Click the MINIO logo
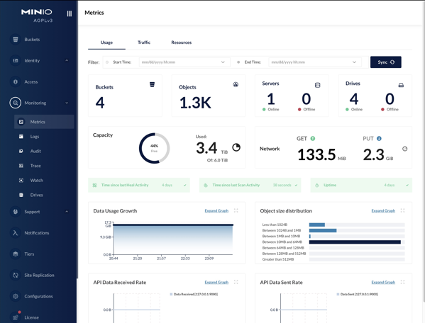The image size is (425, 323). [37, 12]
